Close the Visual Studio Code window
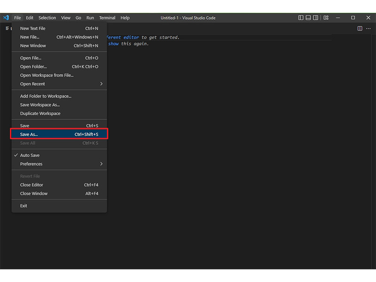 [368, 17]
